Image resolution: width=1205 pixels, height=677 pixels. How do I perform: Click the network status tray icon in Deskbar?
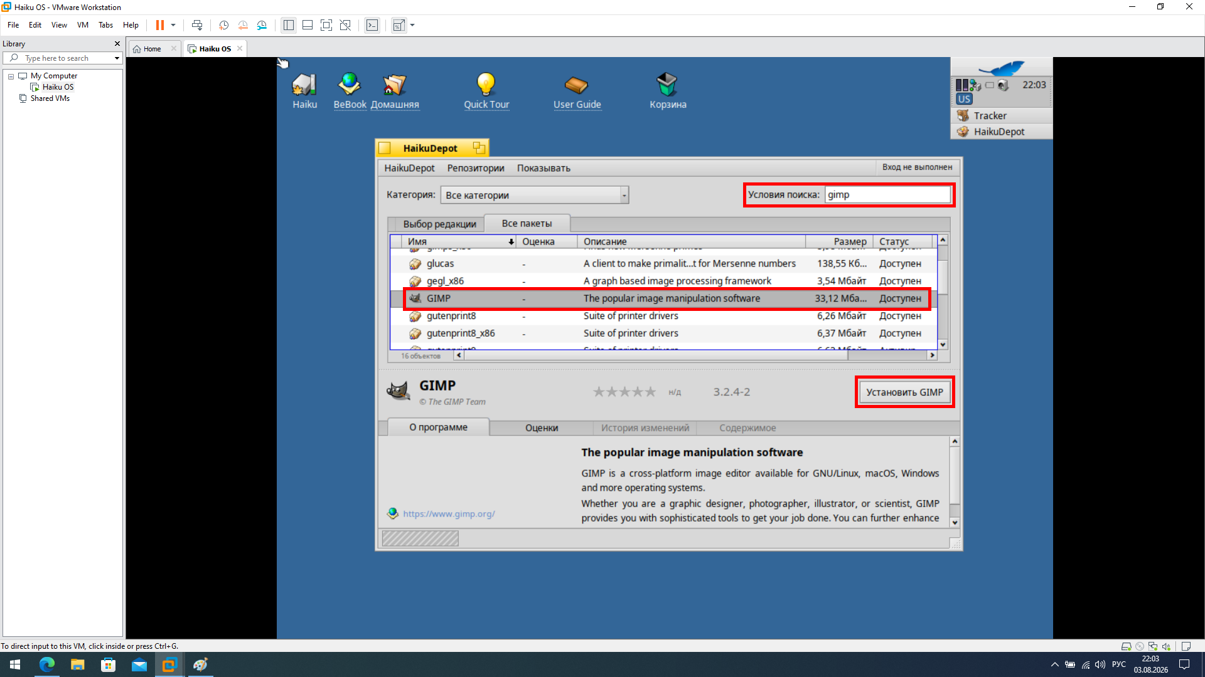976,85
